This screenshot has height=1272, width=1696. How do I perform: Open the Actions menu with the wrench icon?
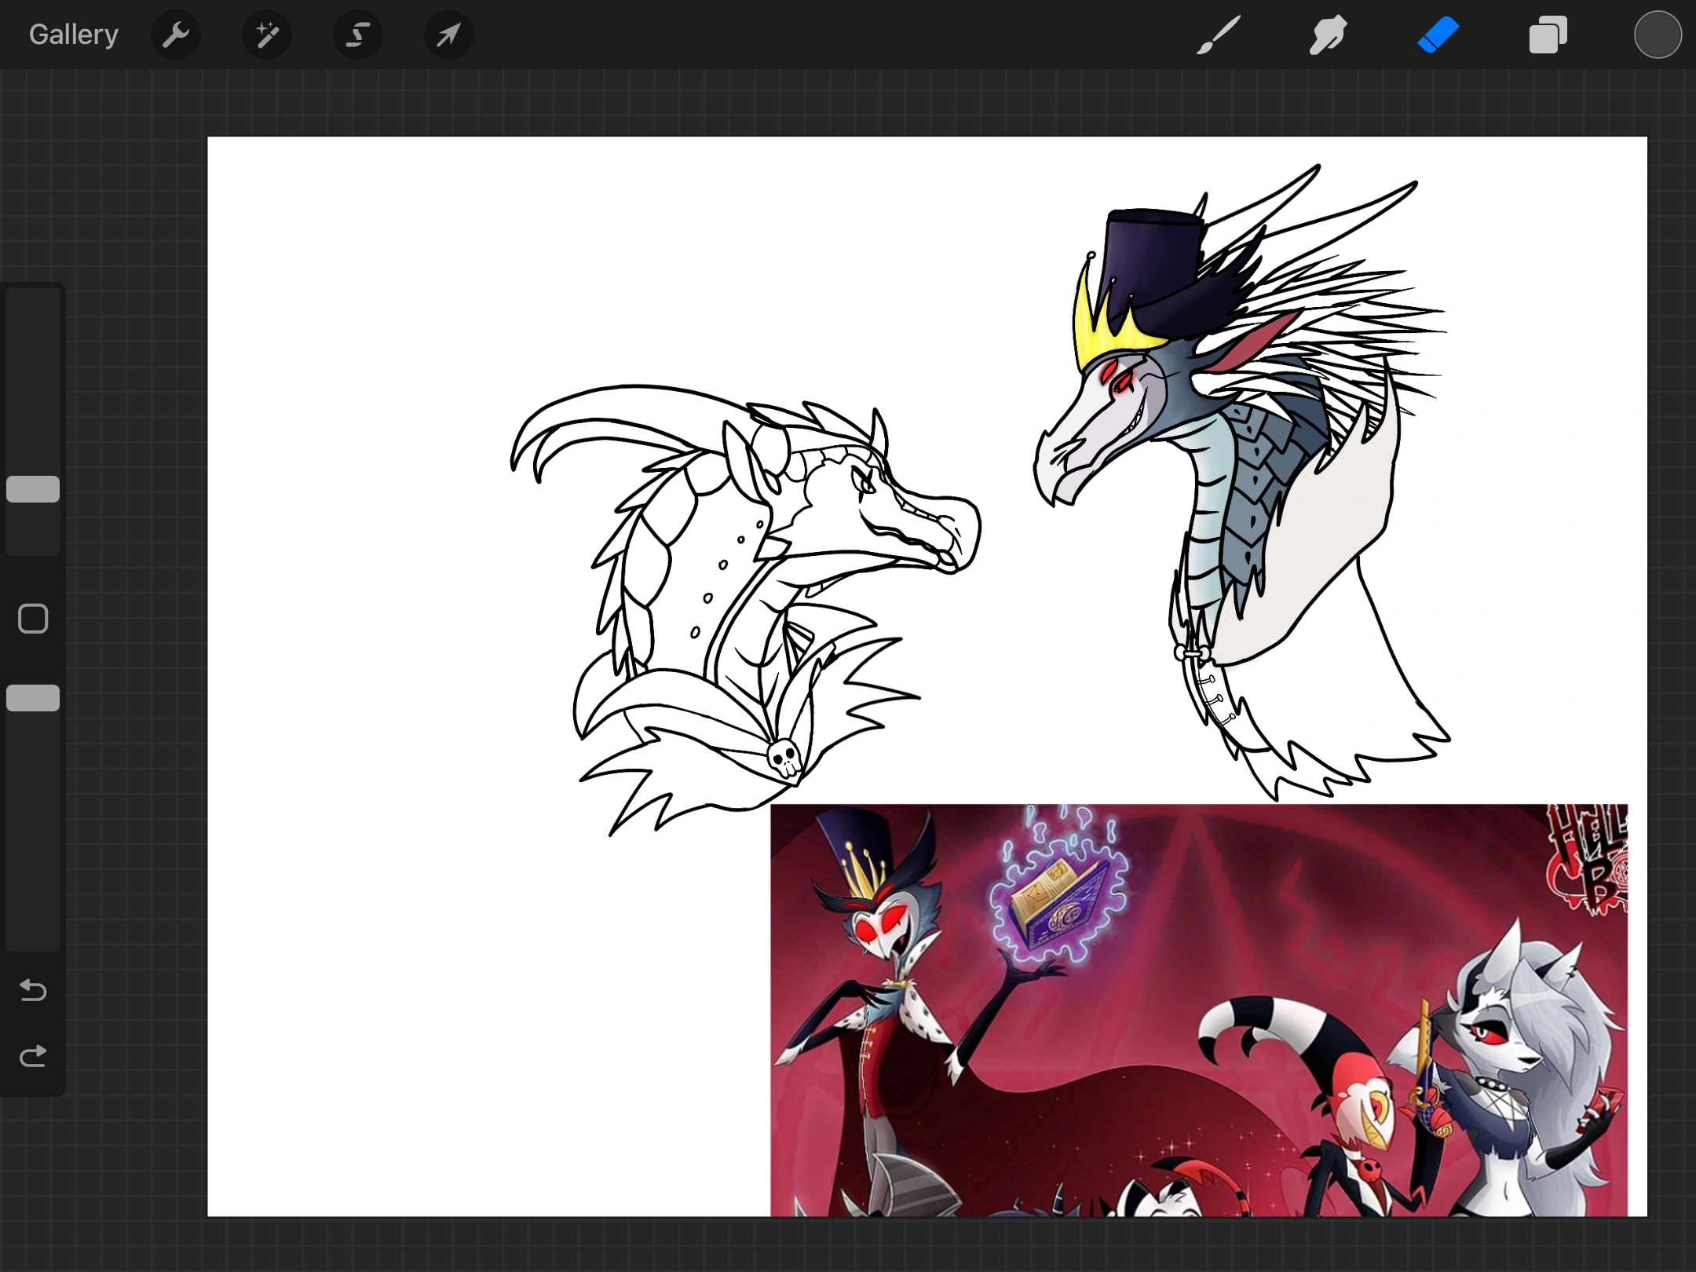click(x=176, y=34)
